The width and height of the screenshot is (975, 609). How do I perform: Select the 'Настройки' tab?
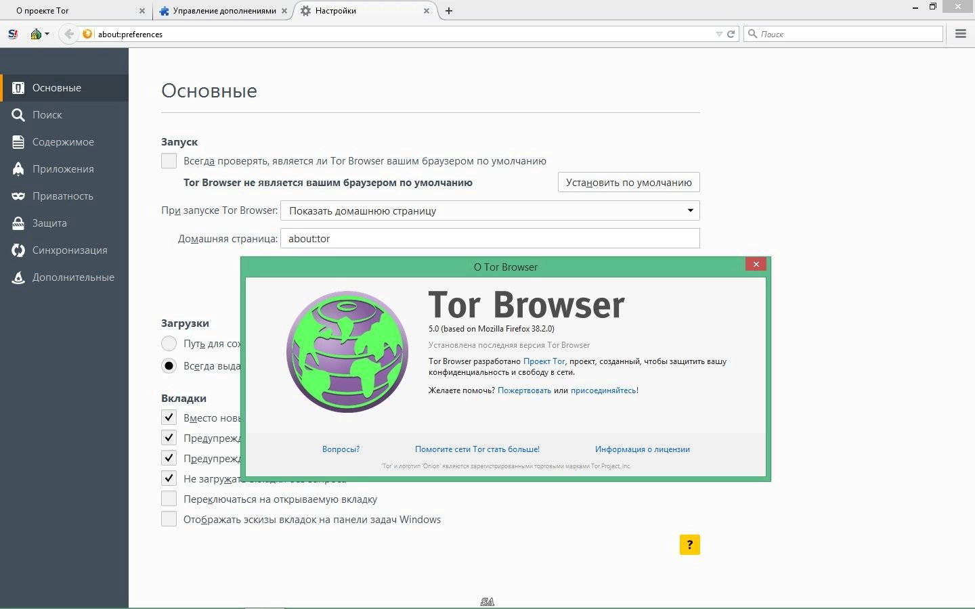click(366, 11)
